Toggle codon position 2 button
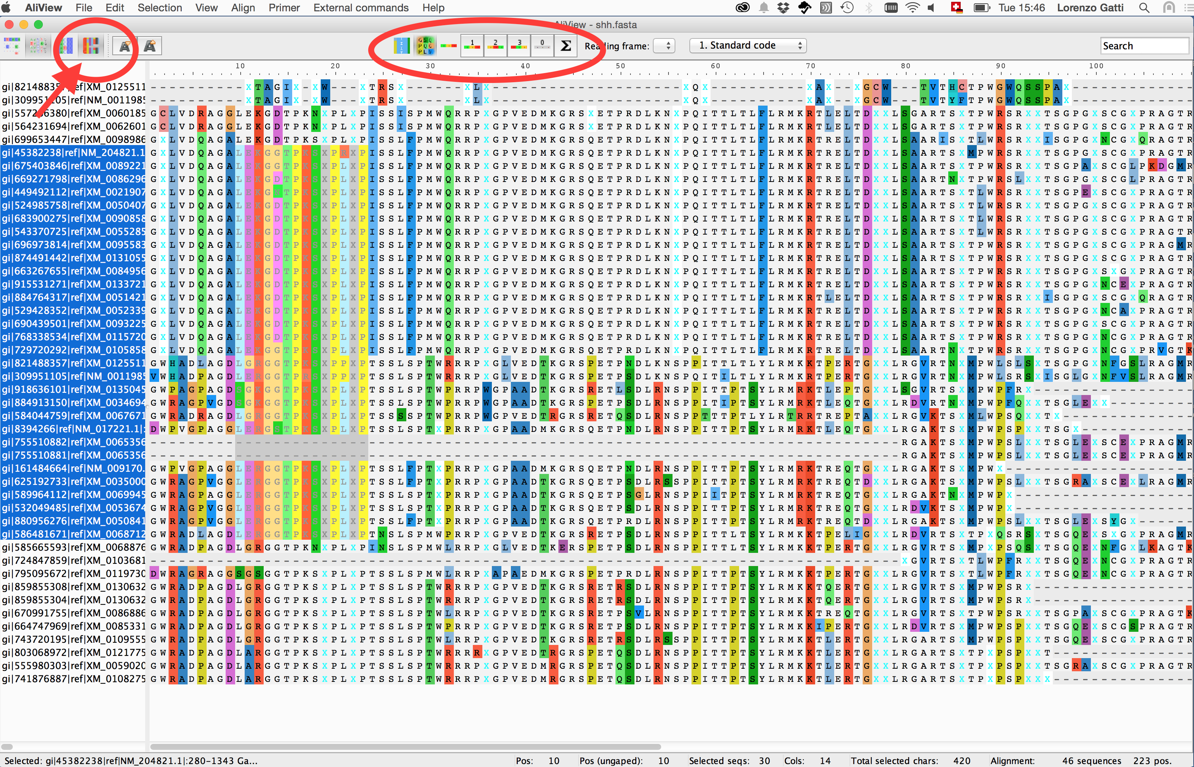 (x=496, y=46)
